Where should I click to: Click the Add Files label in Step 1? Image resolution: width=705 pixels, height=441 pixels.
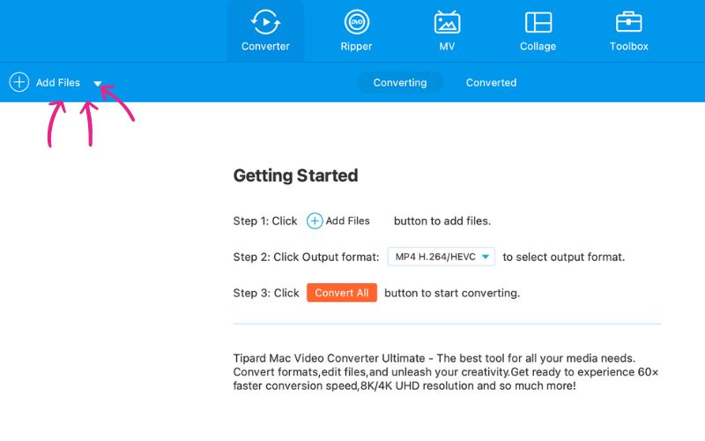tap(347, 221)
